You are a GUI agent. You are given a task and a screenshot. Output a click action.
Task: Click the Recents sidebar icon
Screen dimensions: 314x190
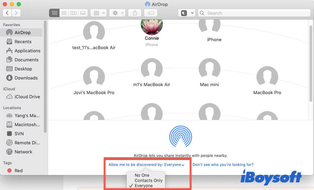[x=9, y=41]
